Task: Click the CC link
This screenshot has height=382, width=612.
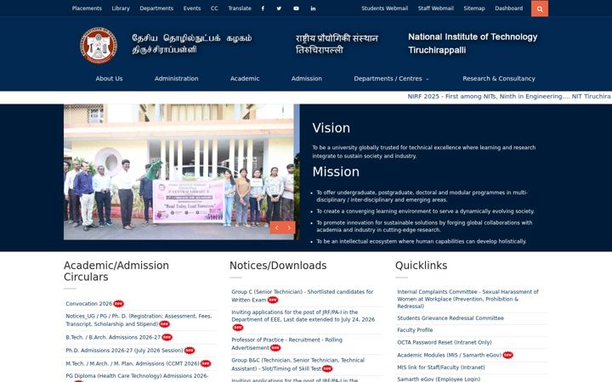Action: pyautogui.click(x=214, y=8)
